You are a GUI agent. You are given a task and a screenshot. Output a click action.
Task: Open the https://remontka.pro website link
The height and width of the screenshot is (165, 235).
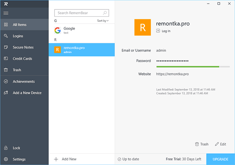(172, 74)
